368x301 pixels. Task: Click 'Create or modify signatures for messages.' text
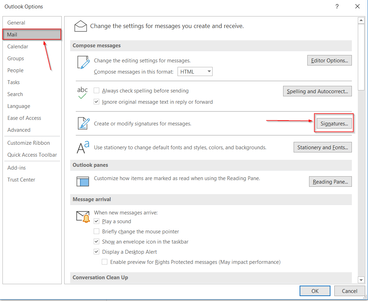point(142,124)
